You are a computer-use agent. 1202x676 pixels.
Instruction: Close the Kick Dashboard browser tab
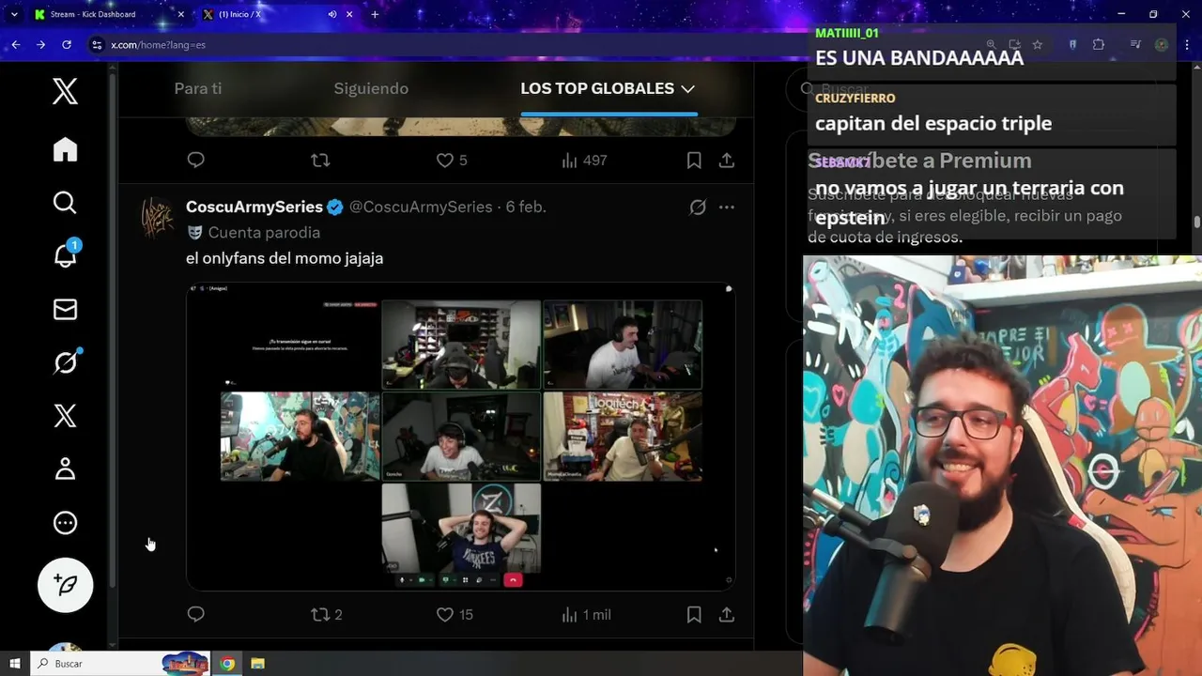(x=181, y=14)
